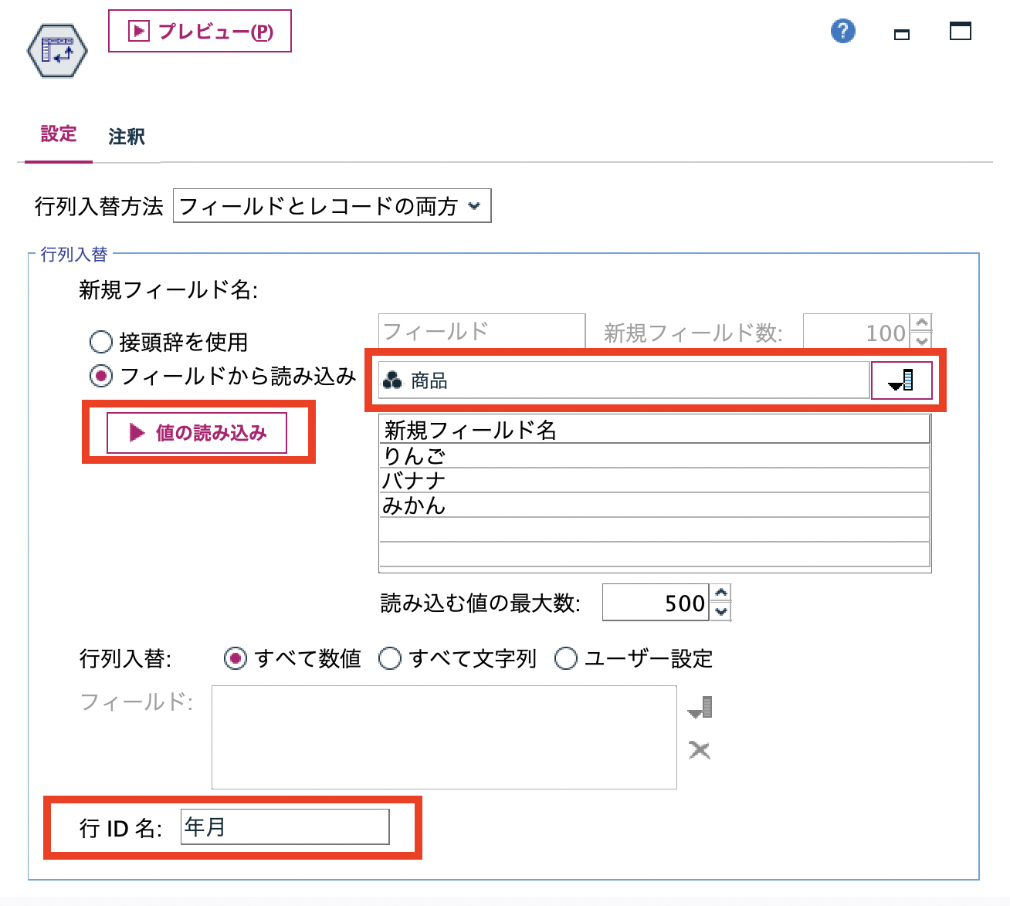Image resolution: width=1010 pixels, height=906 pixels.
Task: Click the restore-down window icon
Action: 900,34
